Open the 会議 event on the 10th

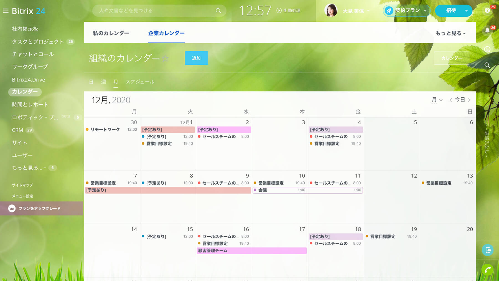click(308, 190)
